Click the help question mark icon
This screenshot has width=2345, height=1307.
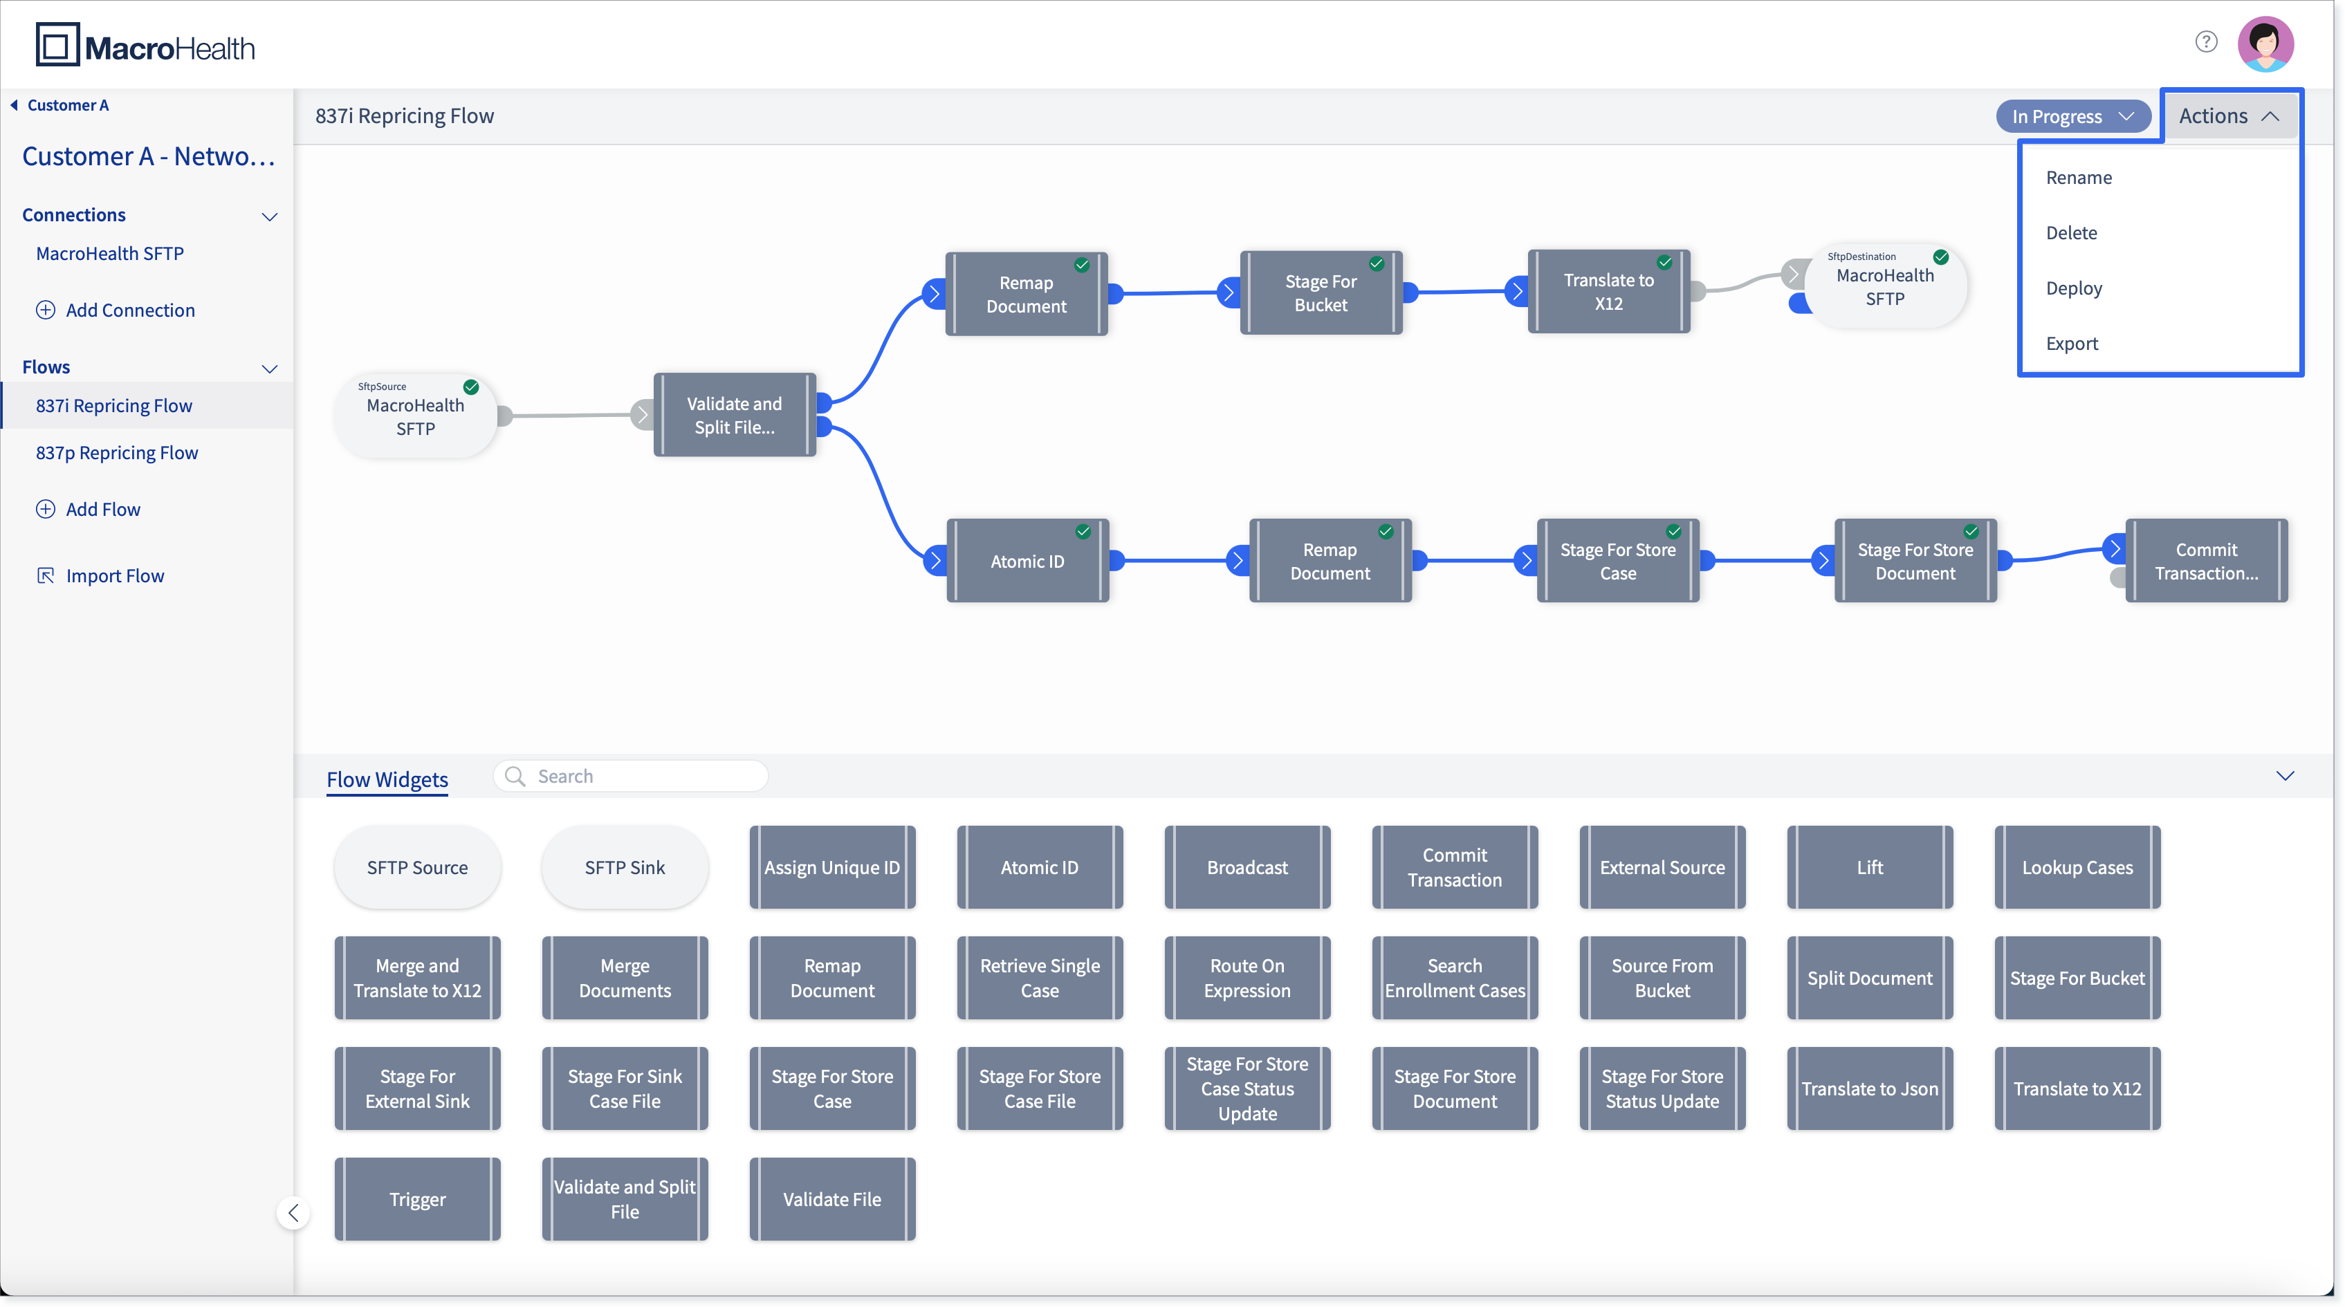[x=2206, y=42]
